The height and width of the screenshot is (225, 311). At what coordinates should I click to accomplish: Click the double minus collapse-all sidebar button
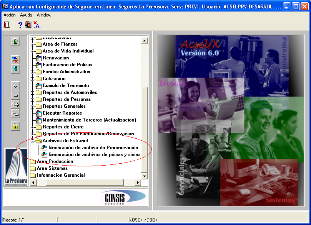[15, 113]
